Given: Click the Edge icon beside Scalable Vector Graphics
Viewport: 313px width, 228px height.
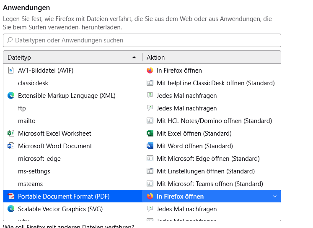Looking at the screenshot, I should pyautogui.click(x=11, y=209).
